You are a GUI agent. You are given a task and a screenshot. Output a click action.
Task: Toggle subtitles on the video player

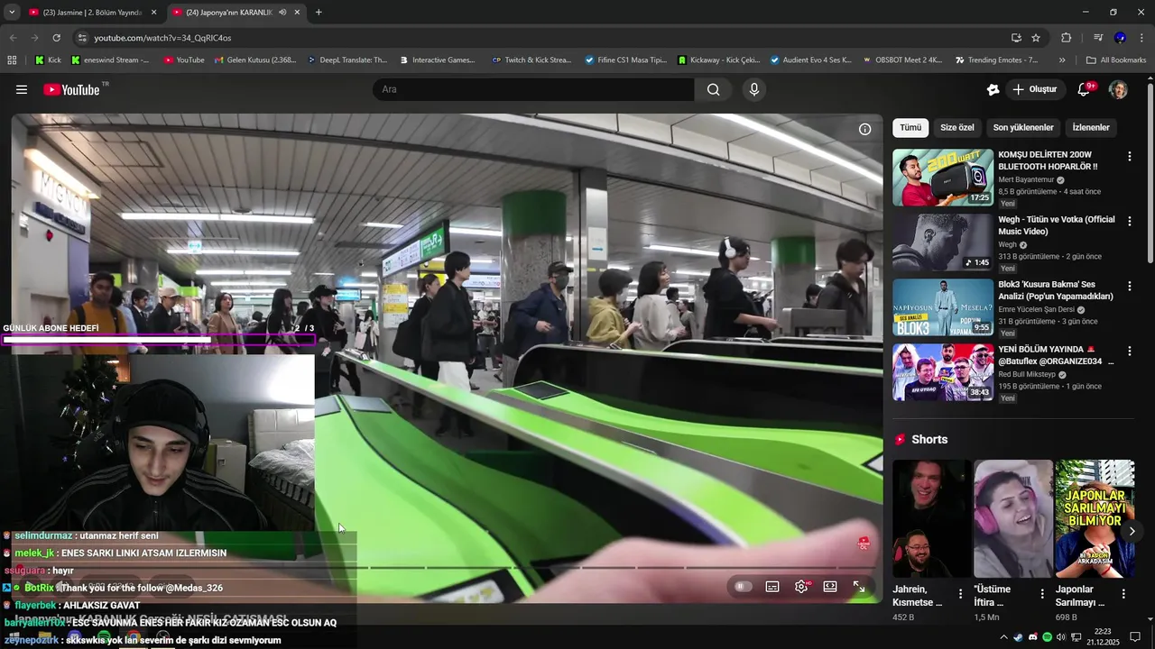772,586
